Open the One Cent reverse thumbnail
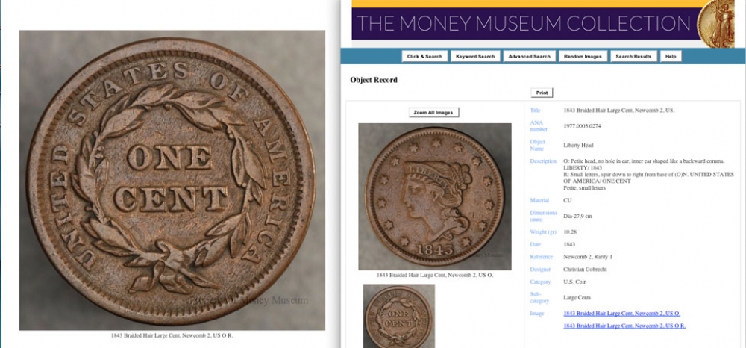Viewport: 746px width, 348px height. tap(398, 316)
